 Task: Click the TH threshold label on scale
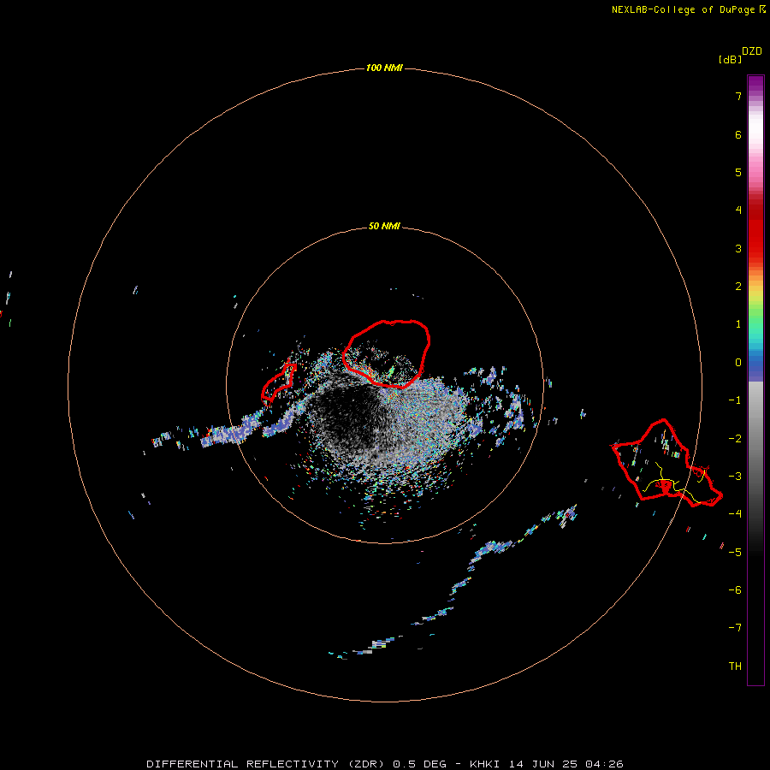tap(735, 666)
